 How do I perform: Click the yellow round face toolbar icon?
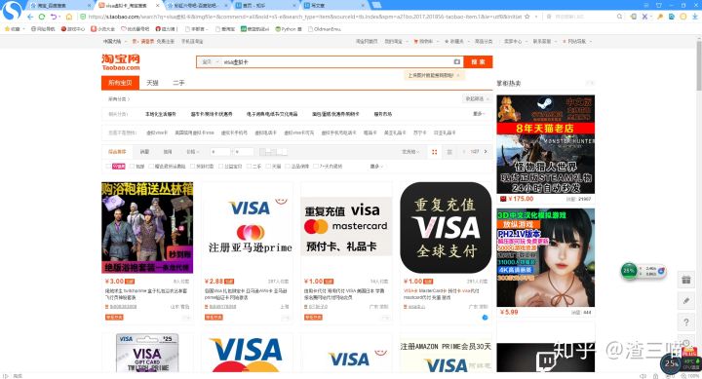683,17
